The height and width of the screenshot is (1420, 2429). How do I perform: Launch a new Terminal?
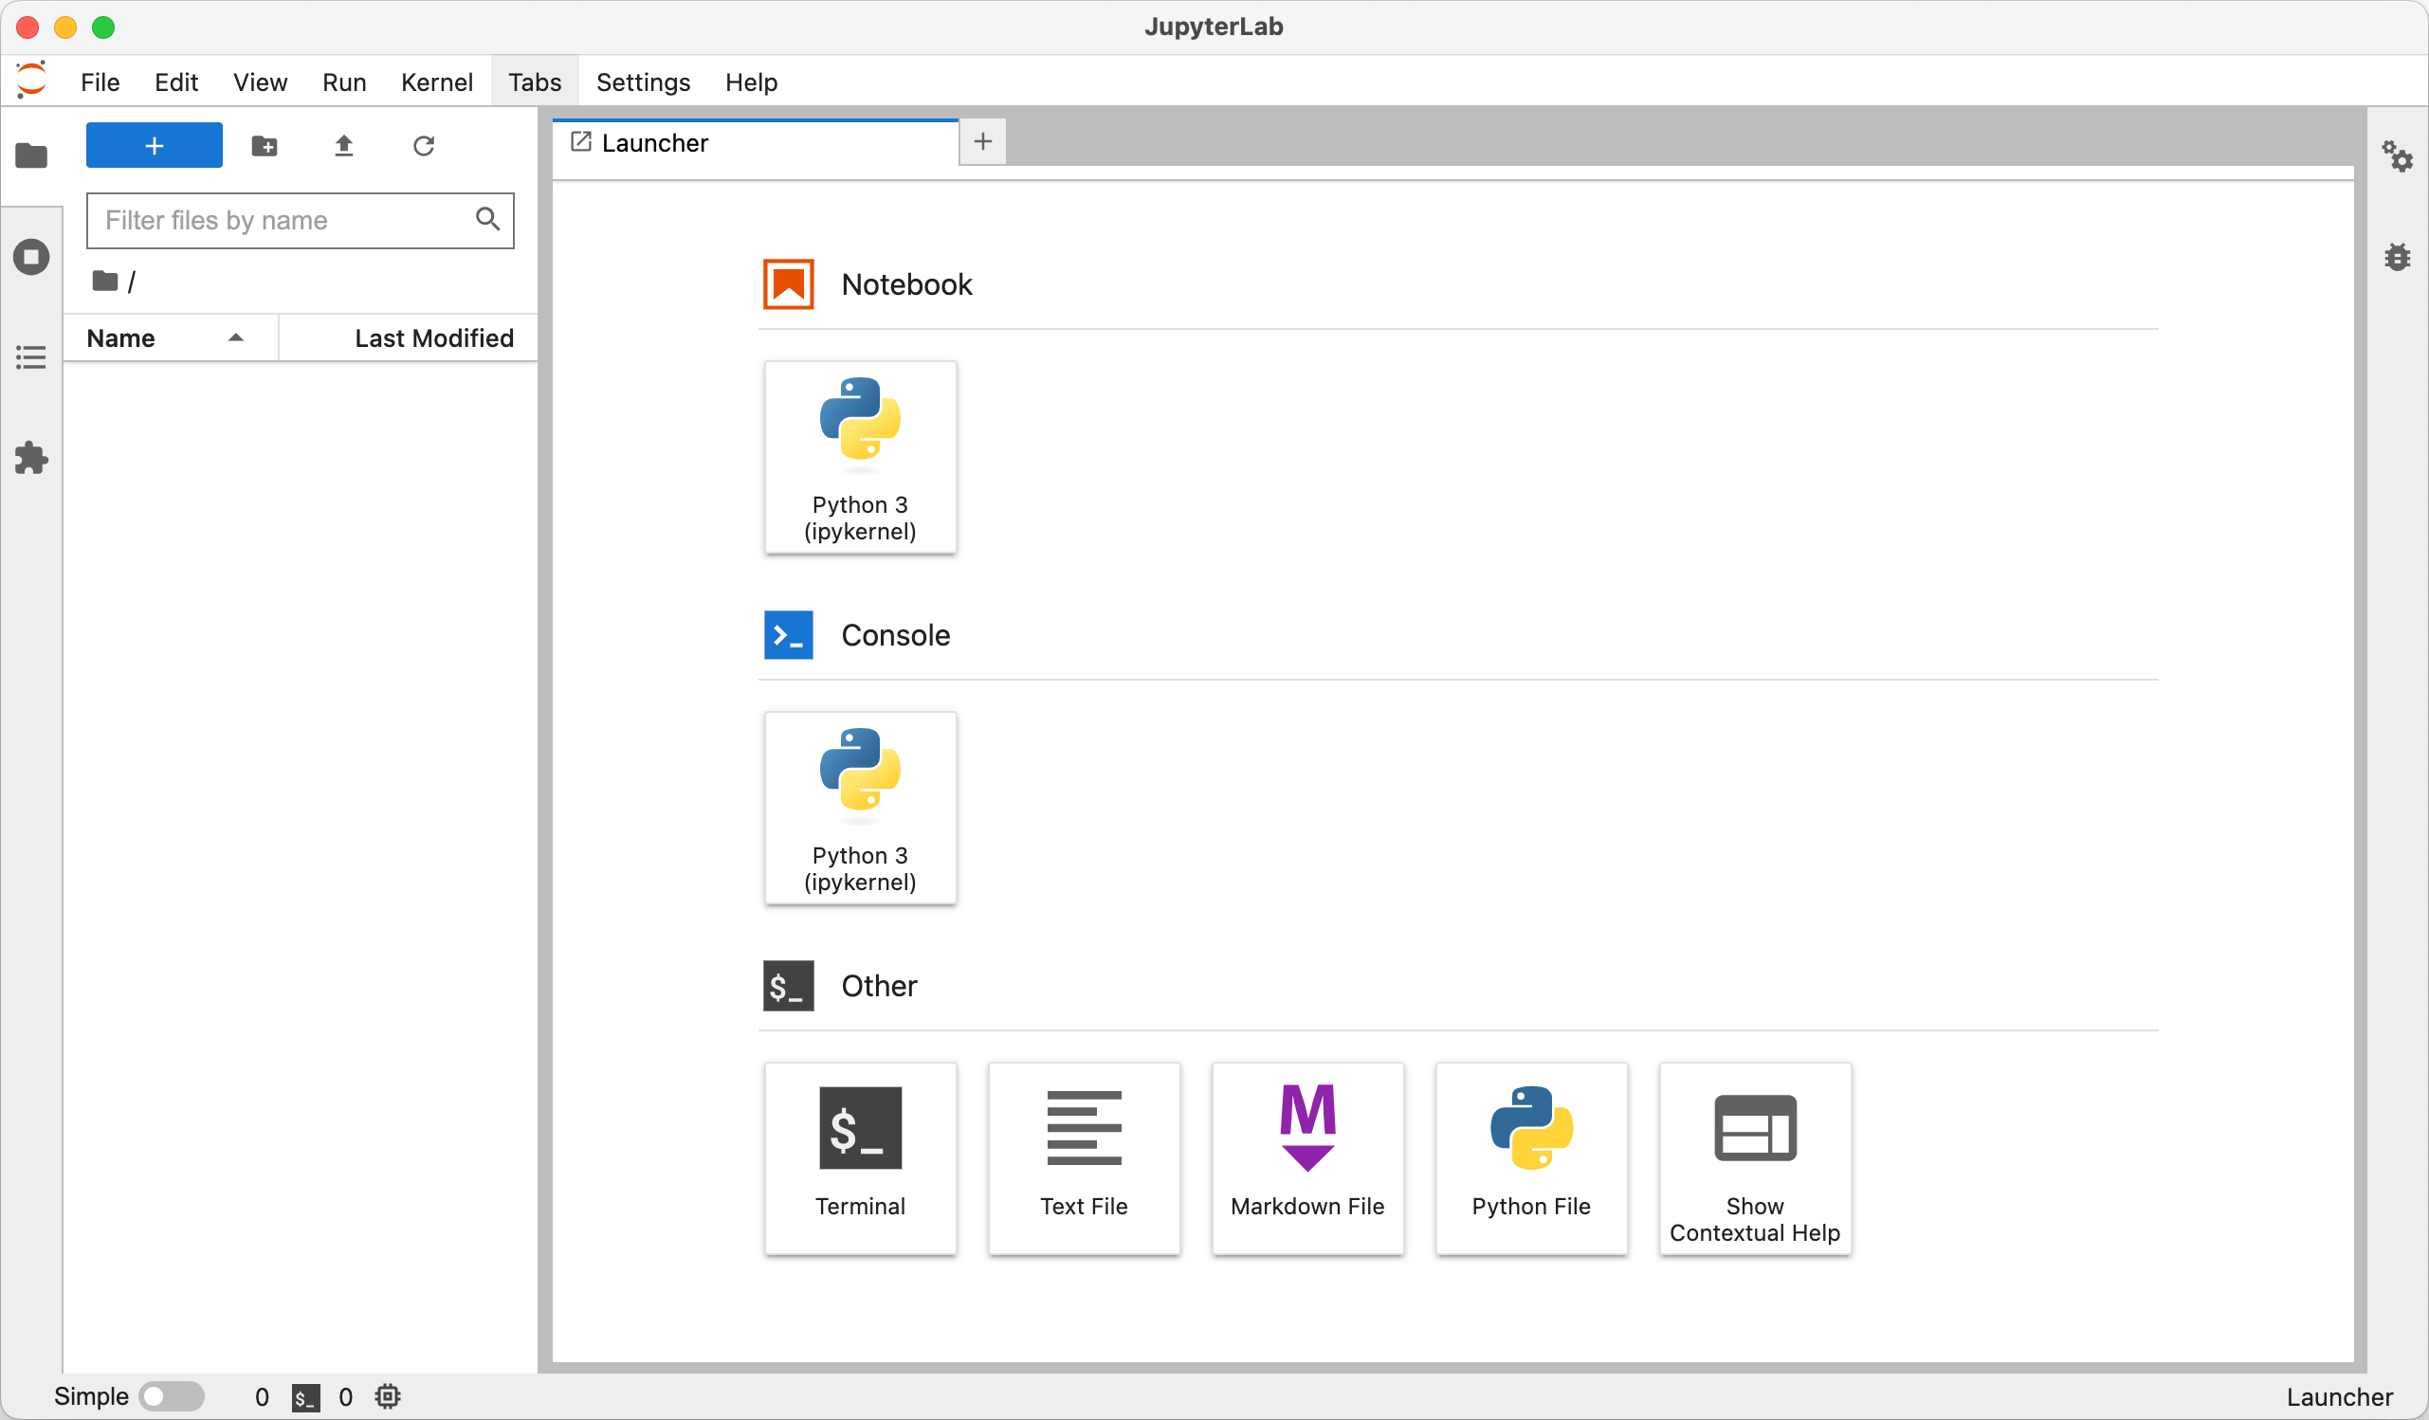860,1156
